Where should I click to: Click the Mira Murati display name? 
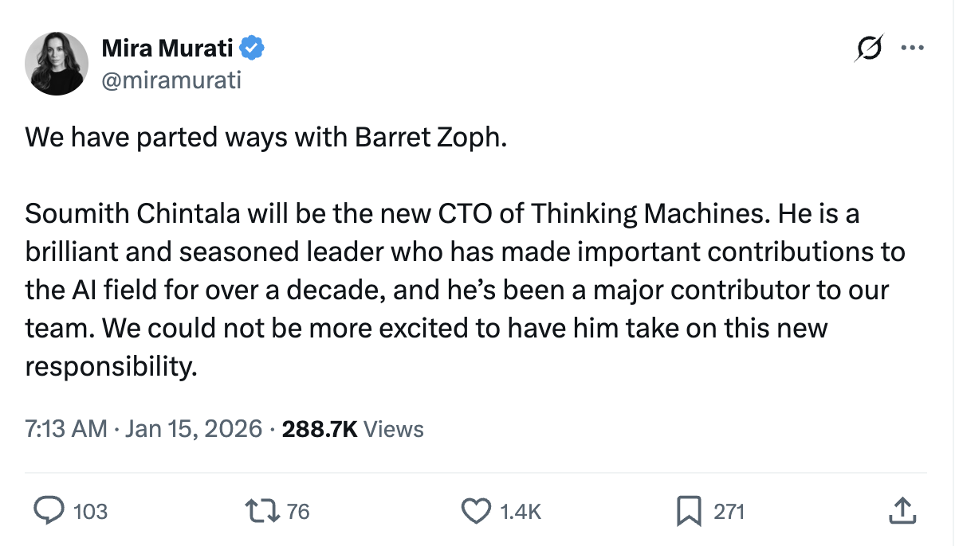coord(167,49)
